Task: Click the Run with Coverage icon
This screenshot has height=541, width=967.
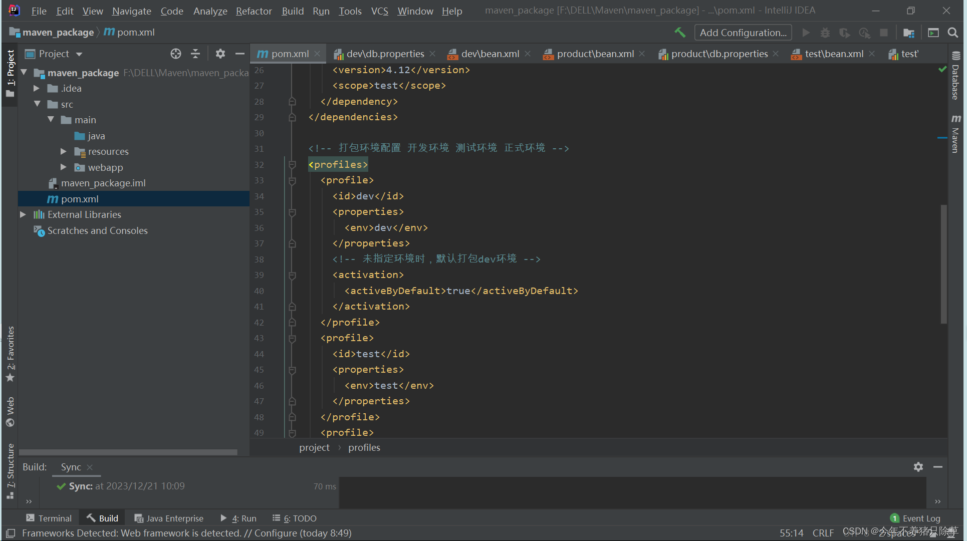Action: click(845, 33)
